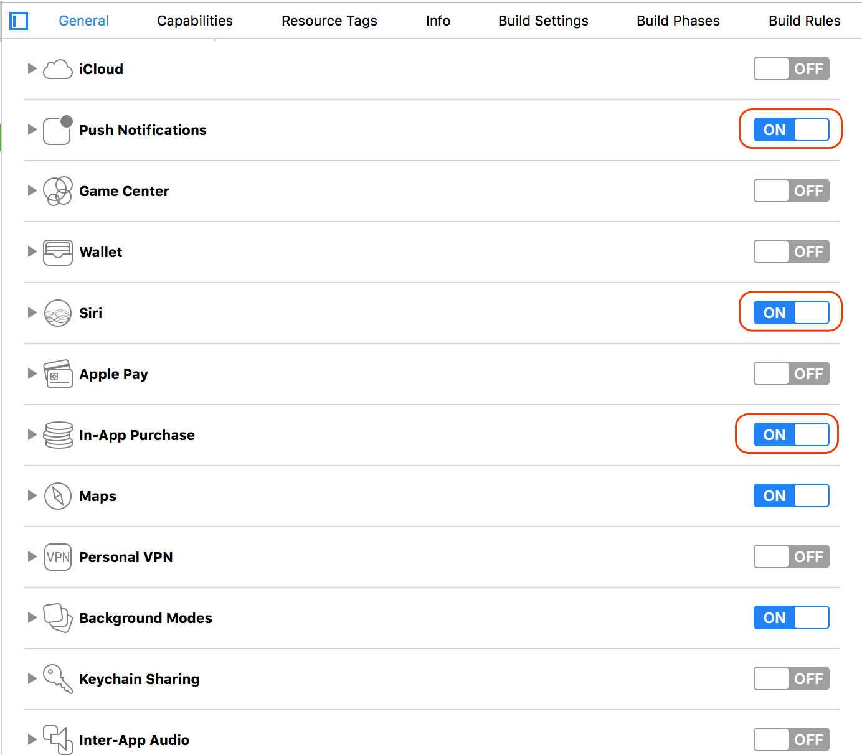Disable the Siri capability switch
Viewport: 862px width, 755px height.
(792, 313)
